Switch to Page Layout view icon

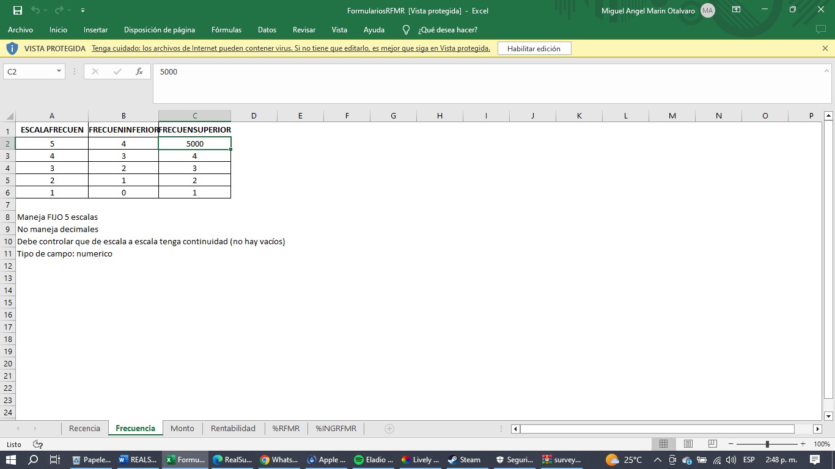coord(688,444)
